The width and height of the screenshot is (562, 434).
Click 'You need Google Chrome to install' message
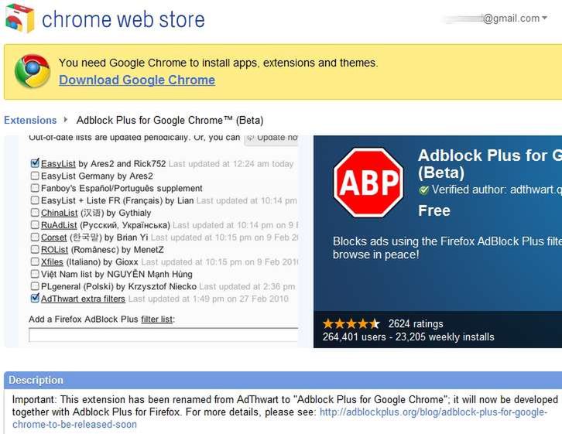(x=218, y=63)
